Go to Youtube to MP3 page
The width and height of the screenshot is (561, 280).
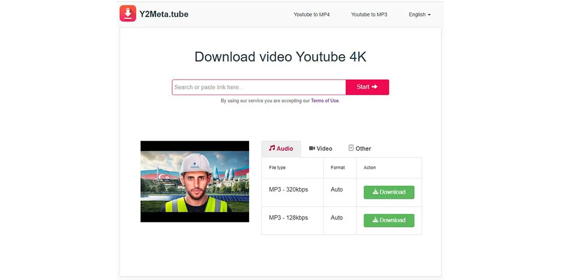pos(369,15)
